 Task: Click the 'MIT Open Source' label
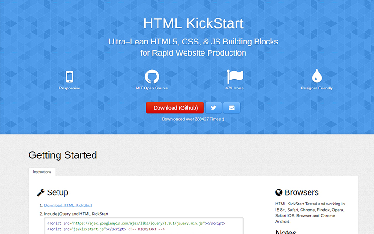(x=152, y=88)
